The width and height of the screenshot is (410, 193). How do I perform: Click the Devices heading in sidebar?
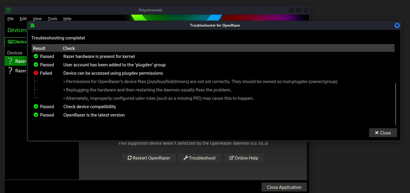(17, 30)
